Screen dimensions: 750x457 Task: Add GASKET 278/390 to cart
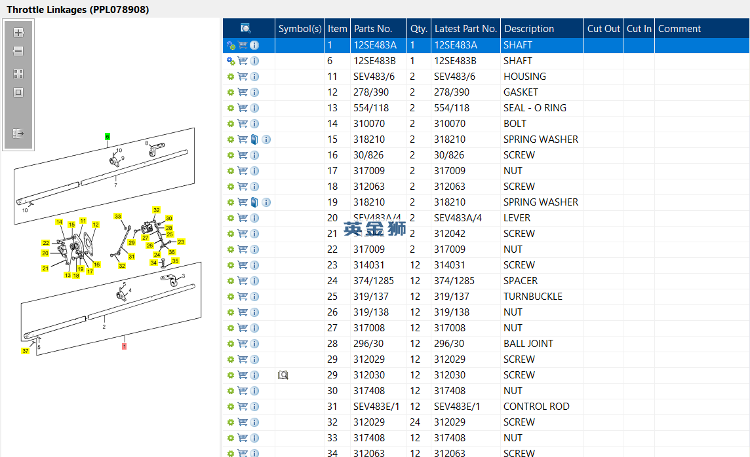pyautogui.click(x=243, y=92)
